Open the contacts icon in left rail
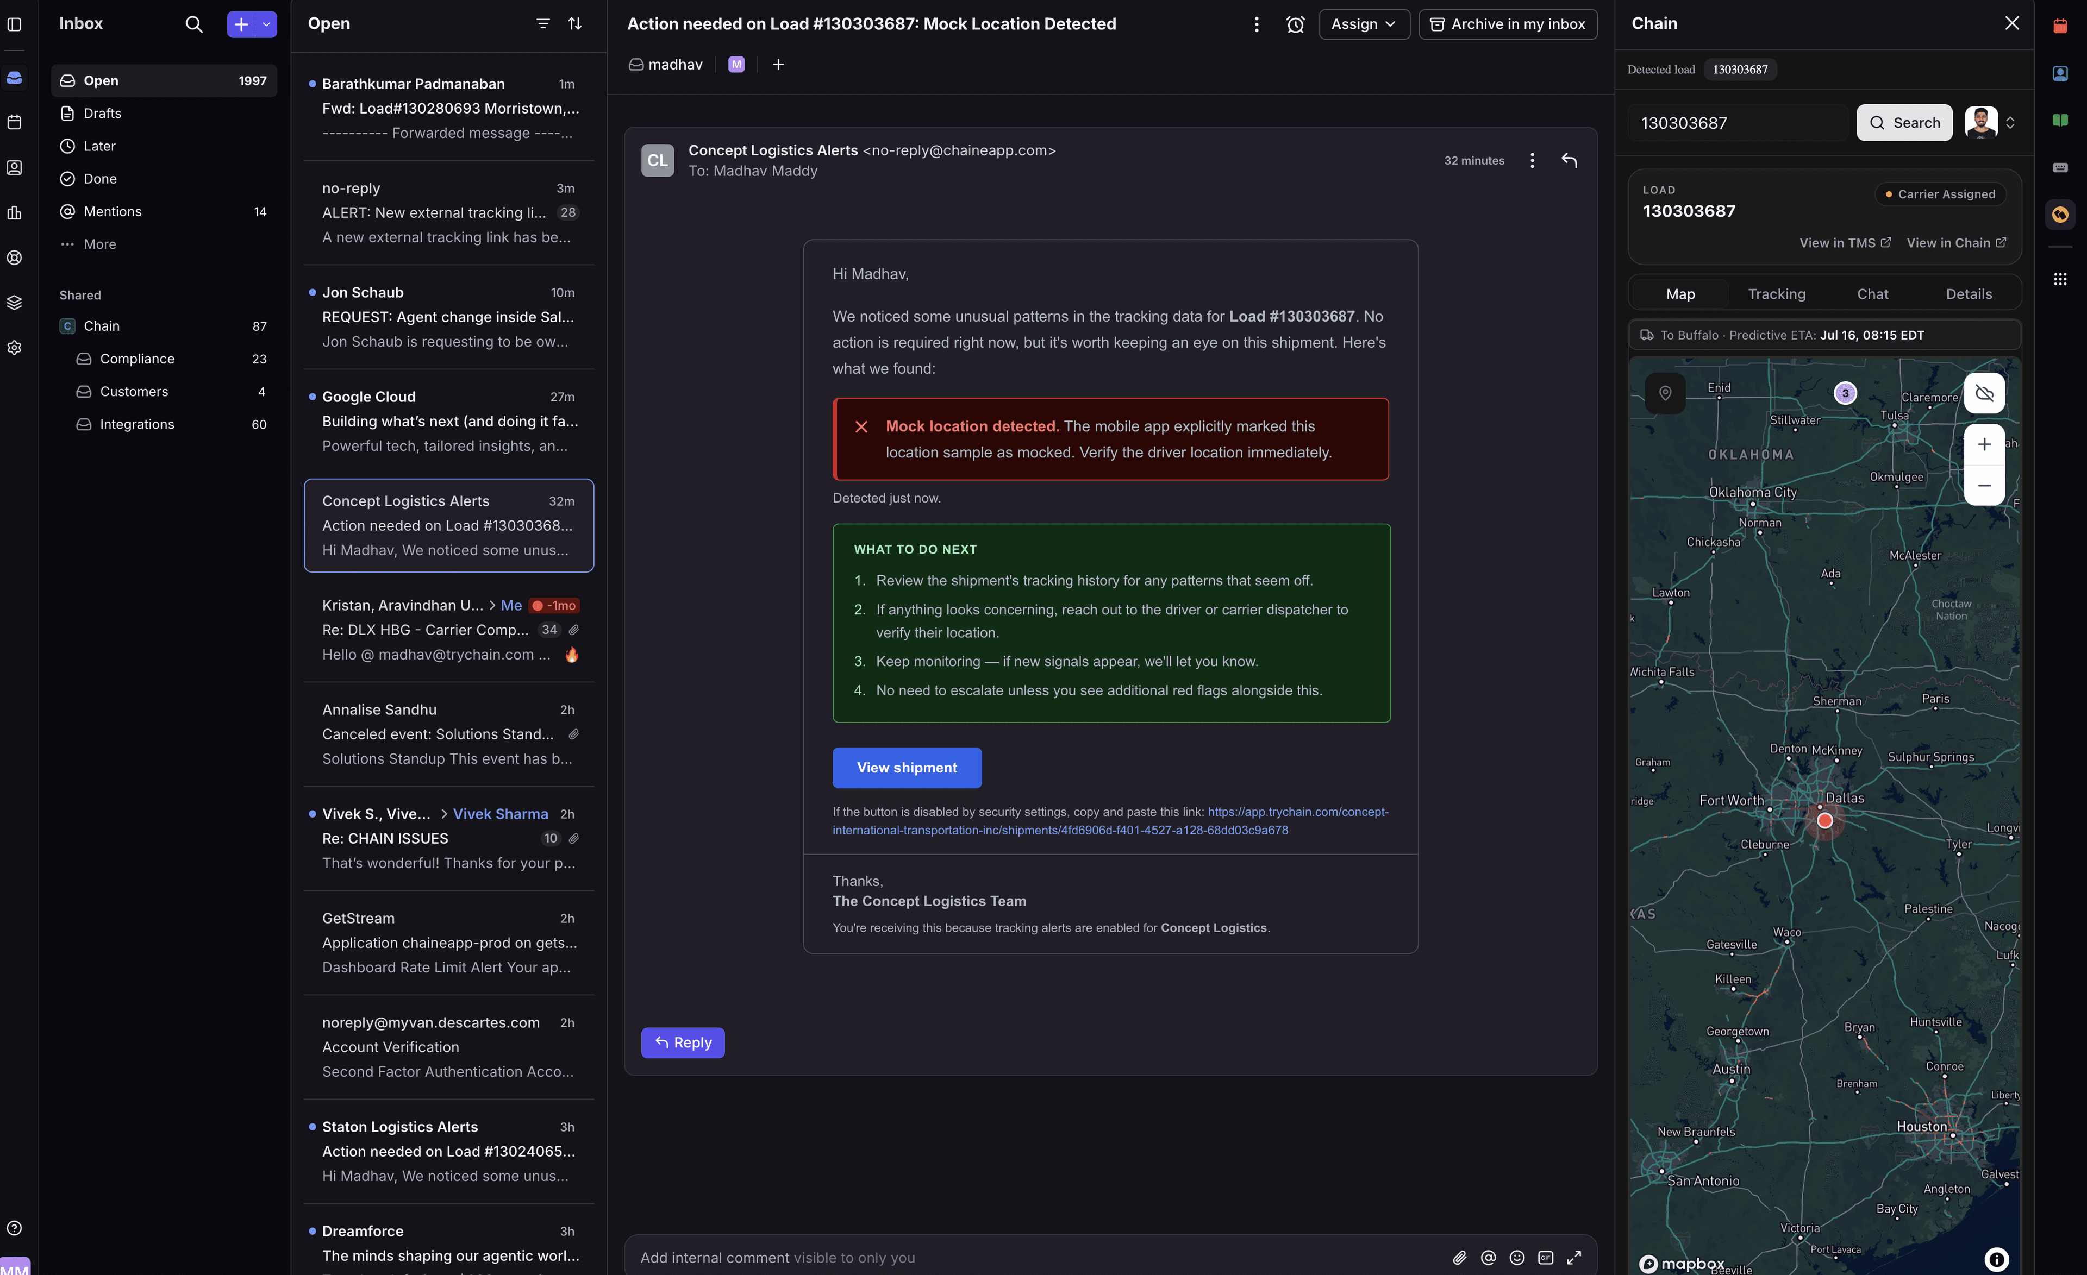The width and height of the screenshot is (2087, 1275). 14,168
